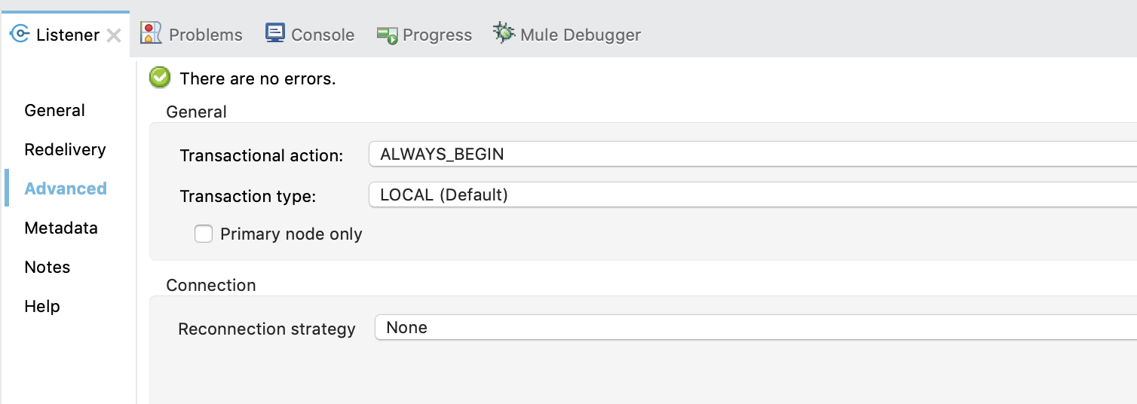Click the Problems tab icon
This screenshot has height=404, width=1137.
[x=152, y=34]
